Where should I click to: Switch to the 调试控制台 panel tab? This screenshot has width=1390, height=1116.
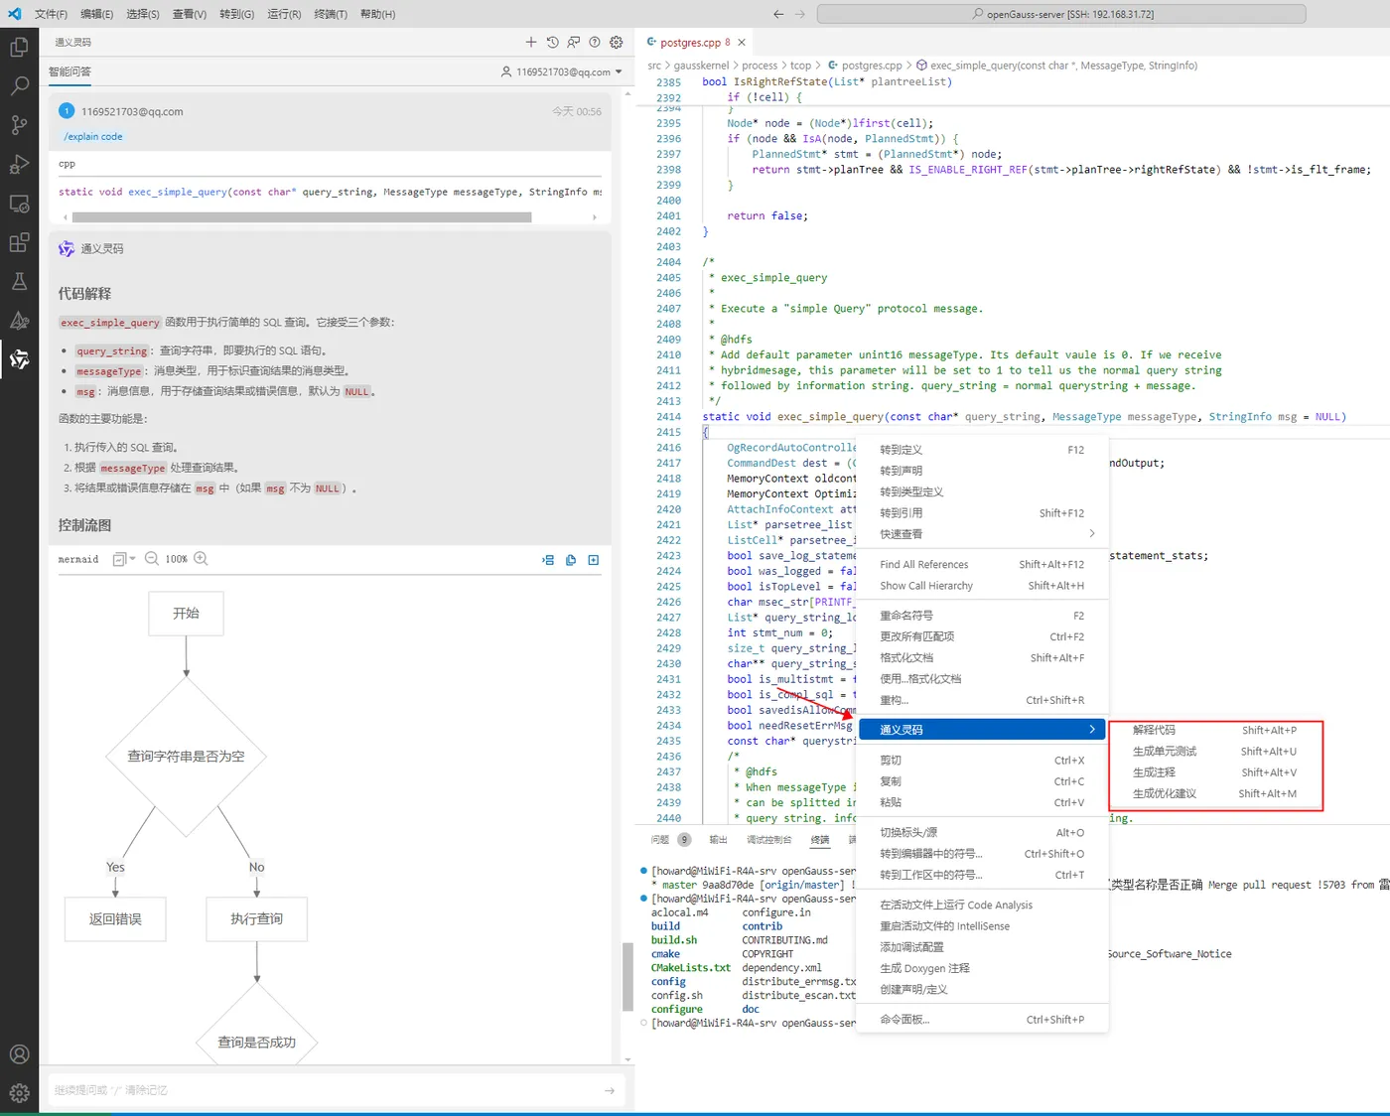click(769, 840)
